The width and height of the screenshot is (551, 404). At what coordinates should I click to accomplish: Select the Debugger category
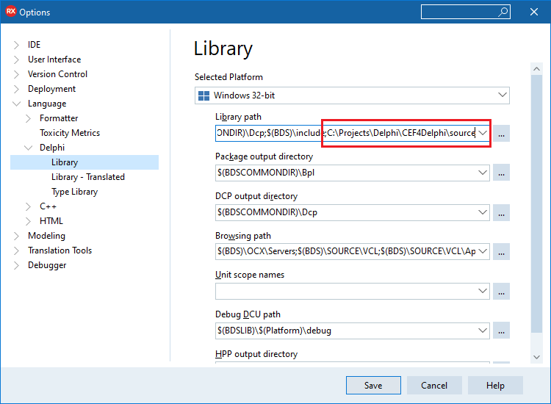[x=47, y=265]
